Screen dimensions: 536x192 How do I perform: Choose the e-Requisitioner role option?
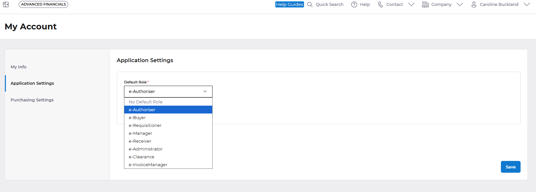point(145,125)
